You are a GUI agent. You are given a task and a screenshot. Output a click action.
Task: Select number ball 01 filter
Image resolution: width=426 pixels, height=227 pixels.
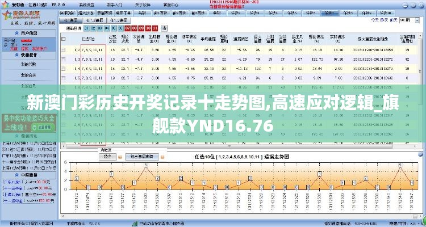(86, 28)
